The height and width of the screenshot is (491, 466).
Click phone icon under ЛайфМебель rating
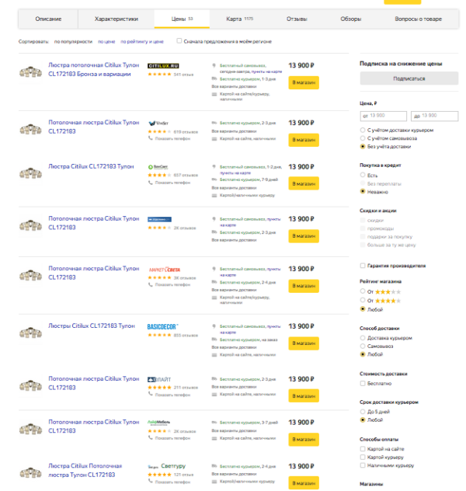click(x=151, y=437)
